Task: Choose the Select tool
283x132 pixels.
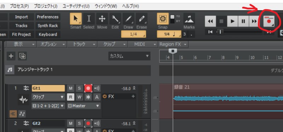Action: coord(89,19)
